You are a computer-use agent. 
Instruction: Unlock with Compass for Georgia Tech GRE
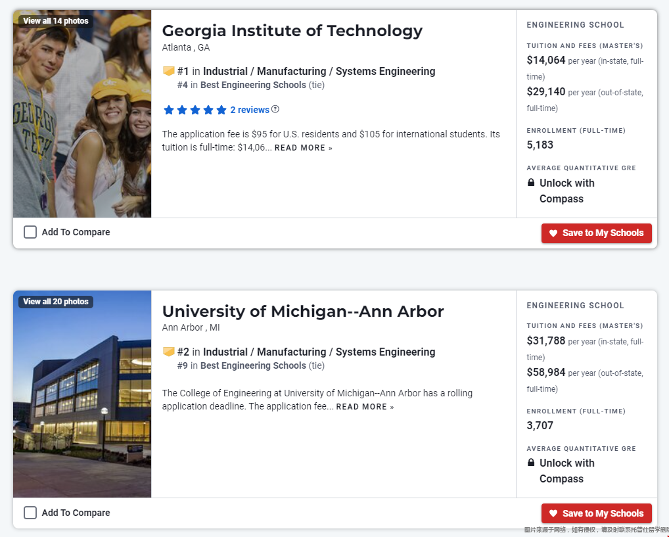(x=566, y=191)
